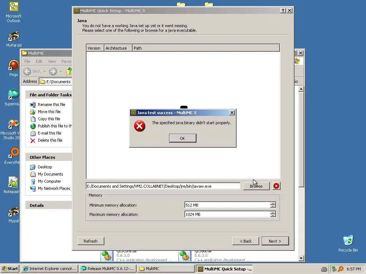Click the network tray icon

click(334, 269)
